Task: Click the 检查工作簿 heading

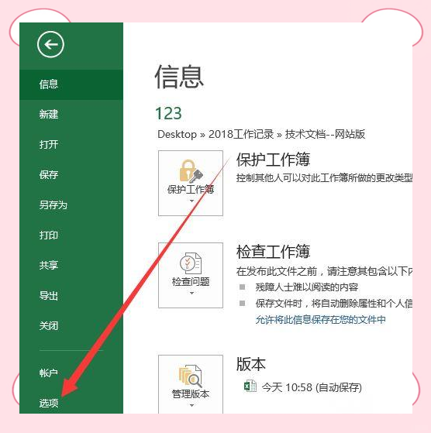Action: 273,252
